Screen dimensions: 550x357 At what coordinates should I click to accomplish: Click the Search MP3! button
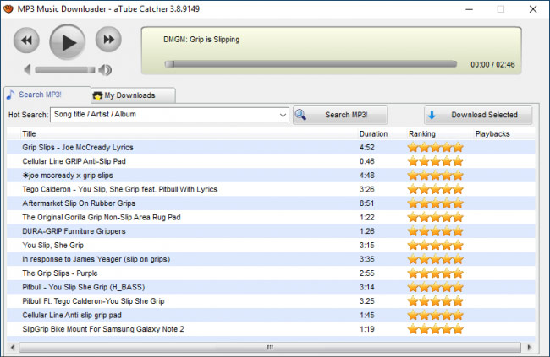click(x=340, y=115)
